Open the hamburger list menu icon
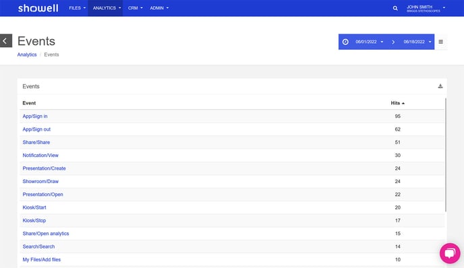Screen dimensions: 464x268 [440, 42]
